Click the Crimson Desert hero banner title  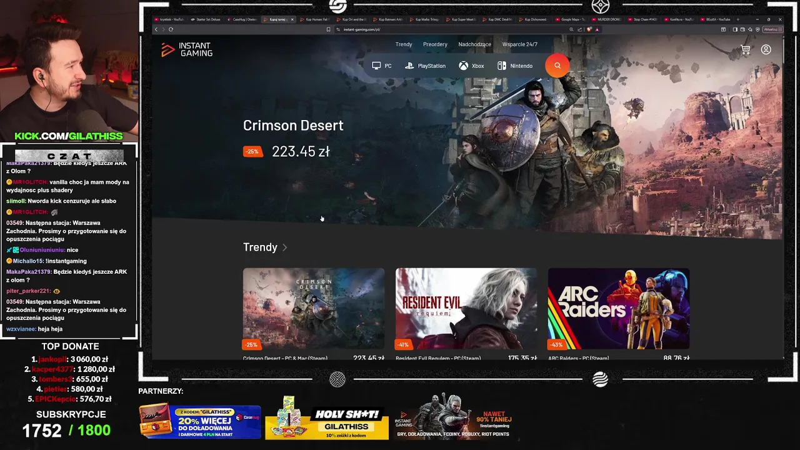point(293,125)
